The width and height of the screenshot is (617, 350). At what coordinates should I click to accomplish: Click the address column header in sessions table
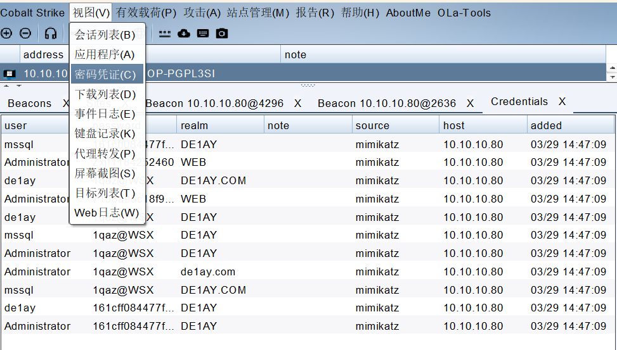coord(43,54)
